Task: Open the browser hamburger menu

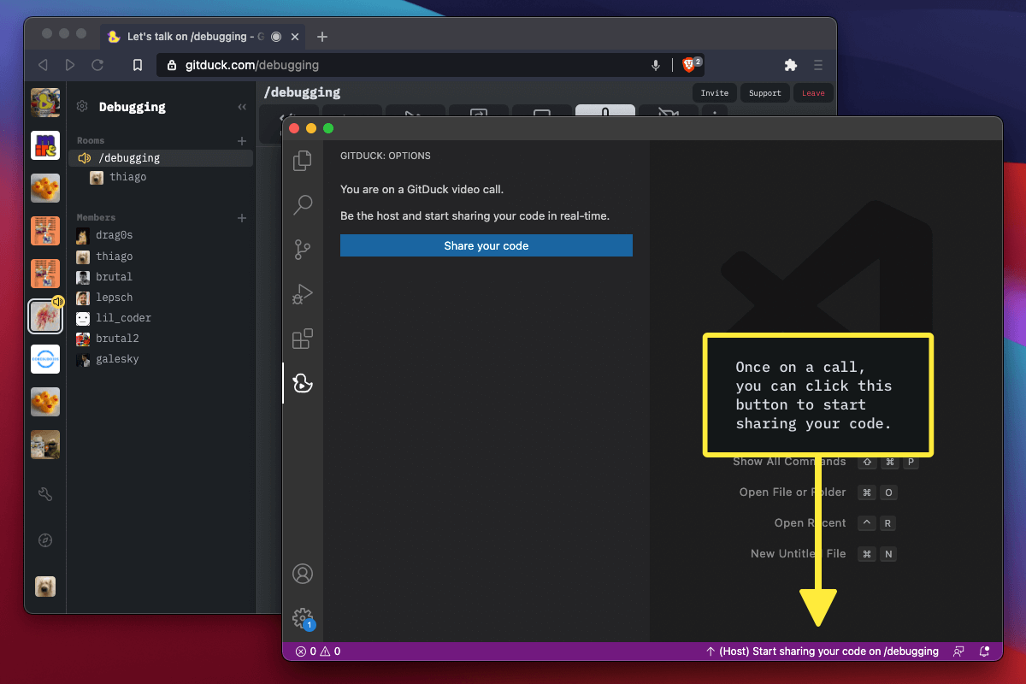Action: (818, 65)
